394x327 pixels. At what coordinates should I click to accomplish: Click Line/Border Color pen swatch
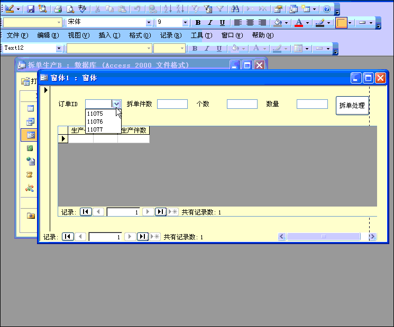coord(320,23)
